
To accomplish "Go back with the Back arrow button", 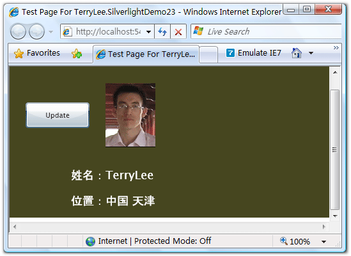I will [18, 31].
